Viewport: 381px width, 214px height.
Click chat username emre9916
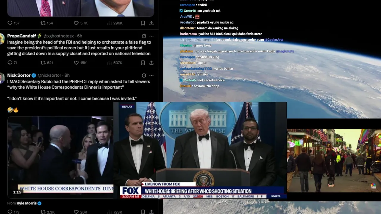pos(188,74)
